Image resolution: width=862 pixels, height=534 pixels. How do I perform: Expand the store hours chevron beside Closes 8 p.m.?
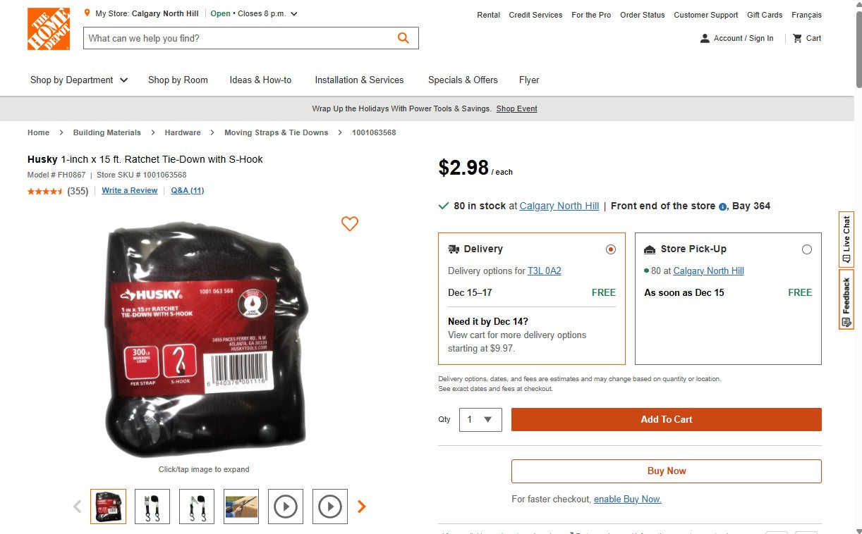(x=294, y=13)
